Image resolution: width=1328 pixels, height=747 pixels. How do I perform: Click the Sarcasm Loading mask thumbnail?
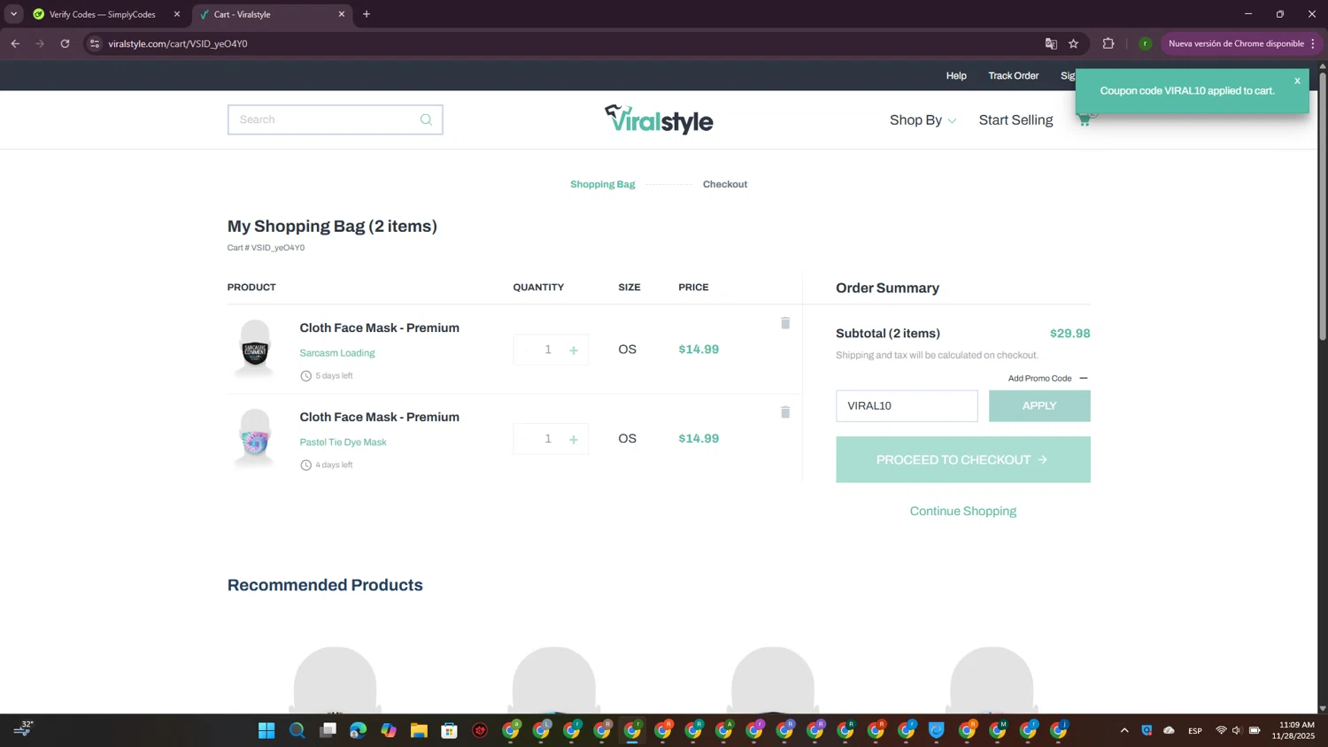(255, 349)
